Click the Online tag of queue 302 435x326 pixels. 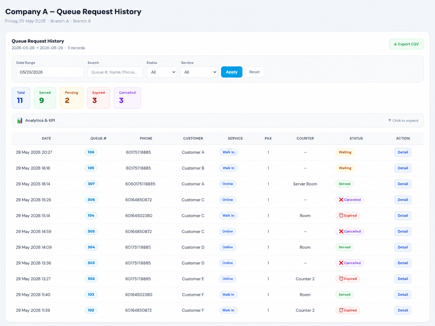click(x=227, y=279)
